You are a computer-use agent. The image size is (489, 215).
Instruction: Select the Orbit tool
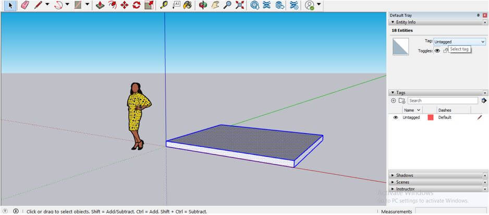click(x=203, y=5)
